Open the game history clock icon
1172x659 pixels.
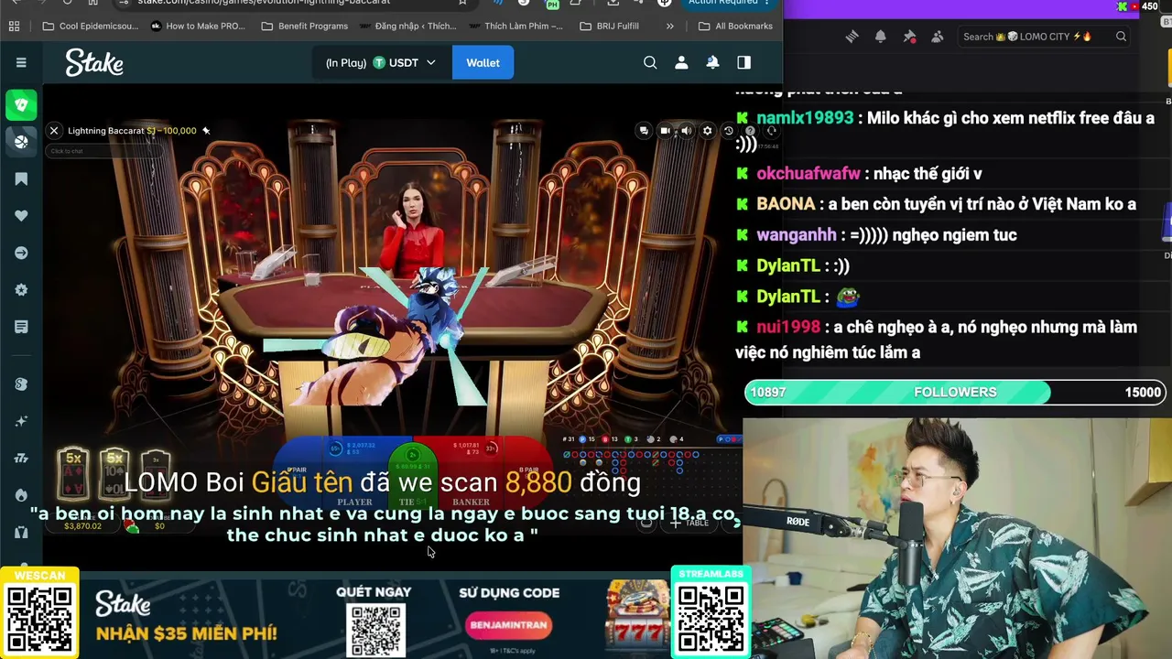click(x=729, y=131)
